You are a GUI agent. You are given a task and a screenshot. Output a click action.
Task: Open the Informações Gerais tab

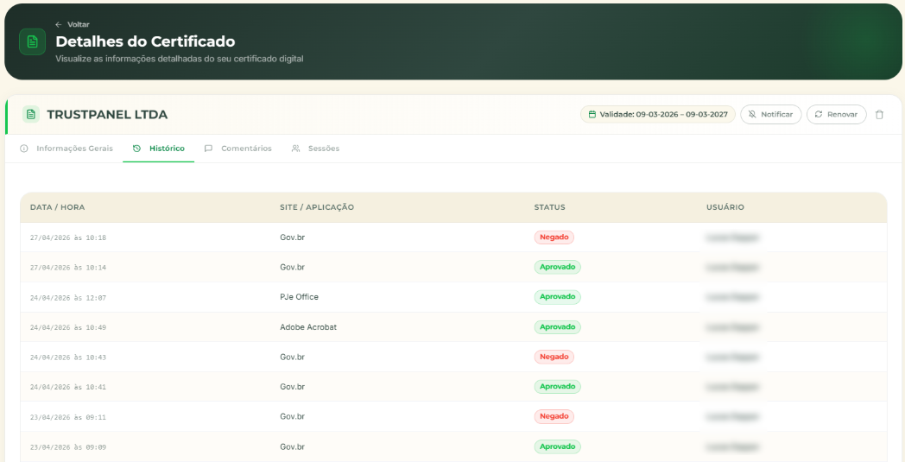pos(66,149)
